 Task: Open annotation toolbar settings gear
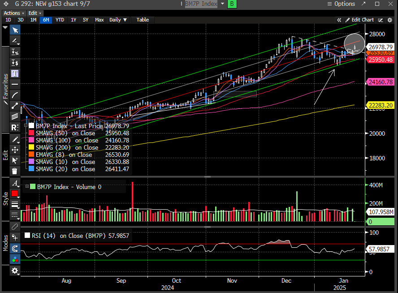coord(15,271)
